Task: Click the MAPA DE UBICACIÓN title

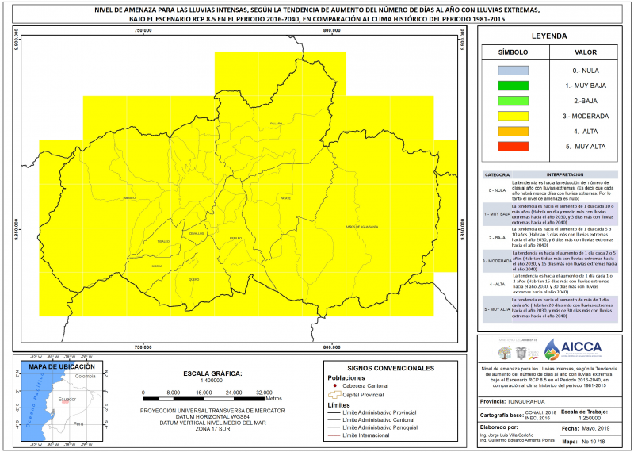Action: click(62, 366)
